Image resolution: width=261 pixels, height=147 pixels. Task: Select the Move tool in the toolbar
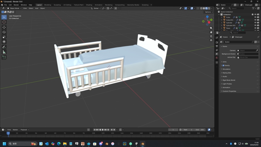(4, 27)
